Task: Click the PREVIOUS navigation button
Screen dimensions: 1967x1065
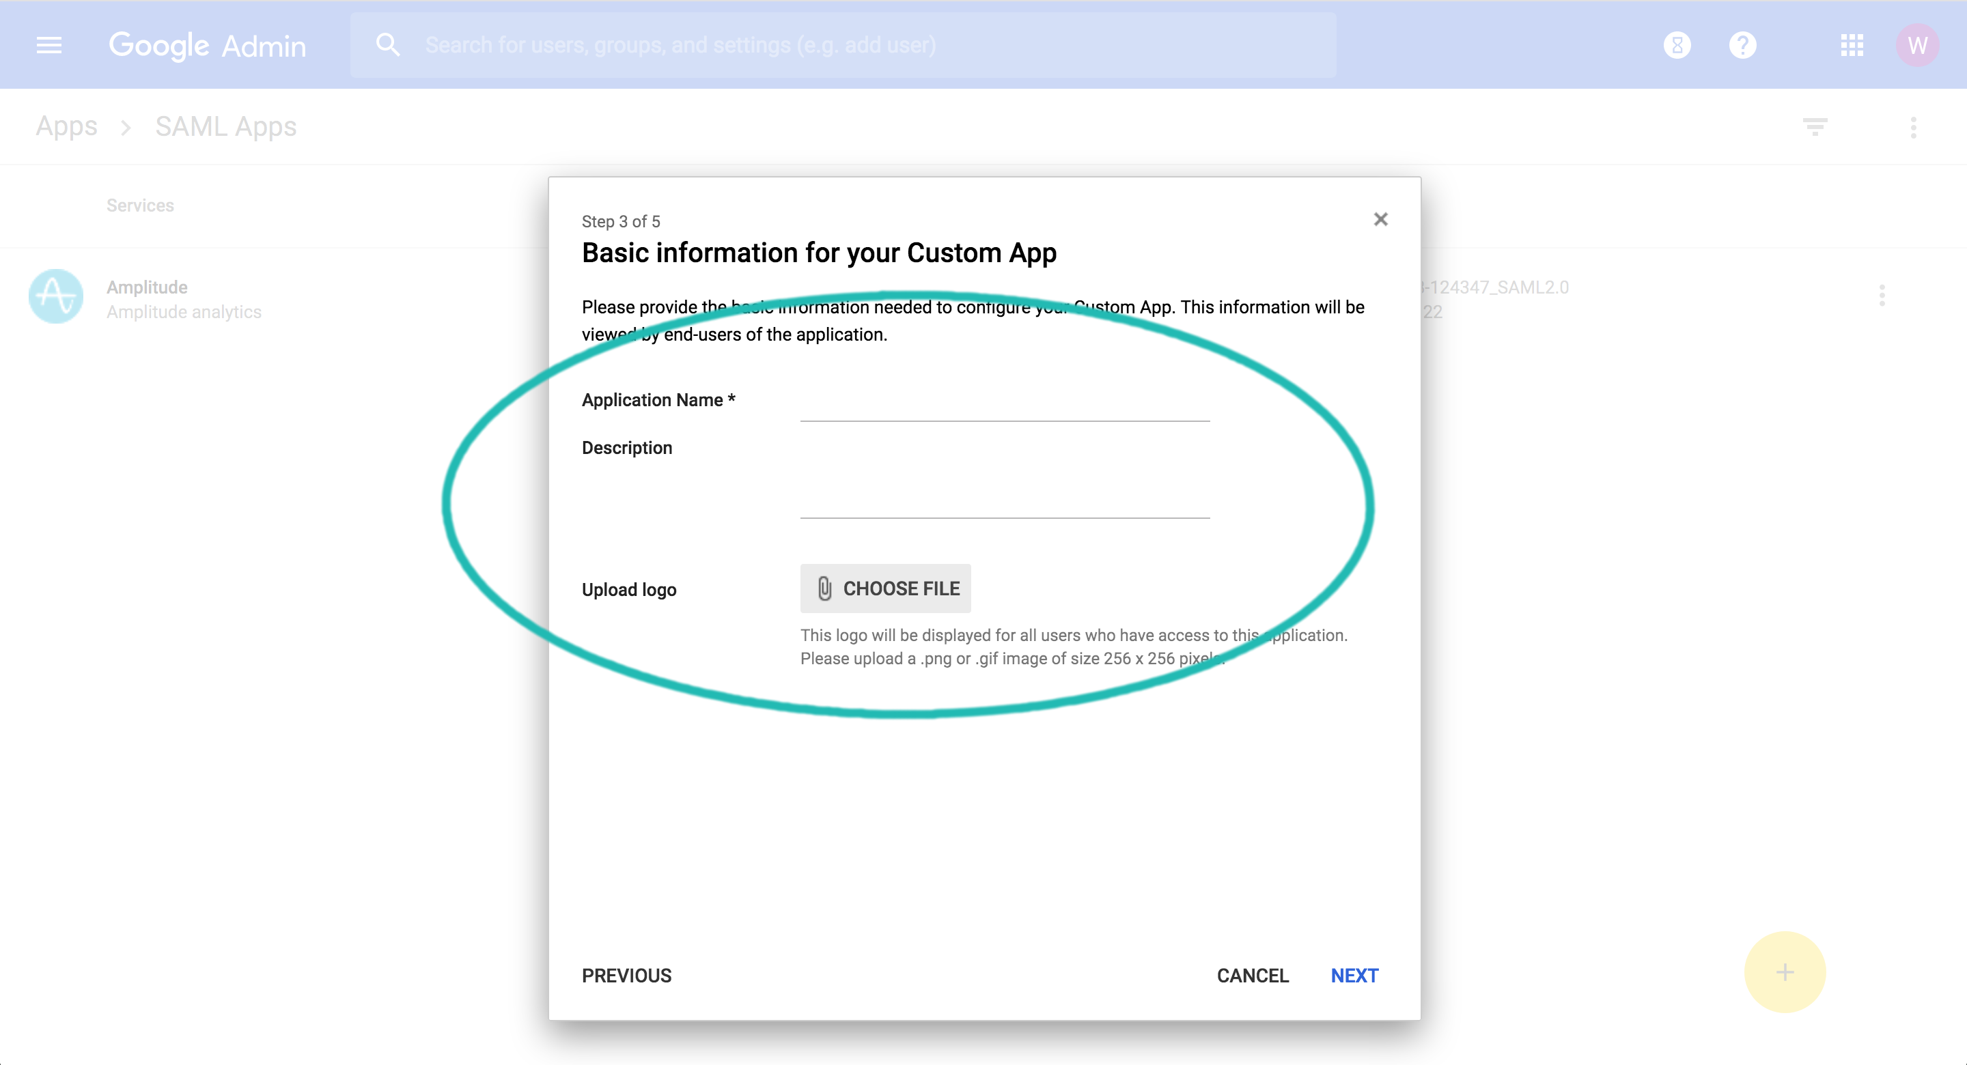Action: 627,976
